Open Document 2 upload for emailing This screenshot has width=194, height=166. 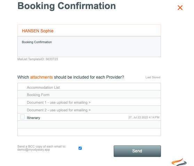coord(59,110)
